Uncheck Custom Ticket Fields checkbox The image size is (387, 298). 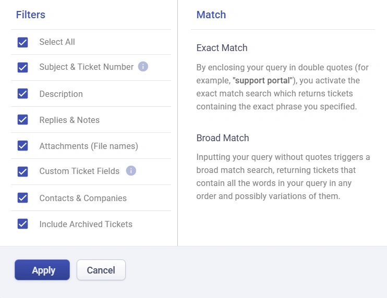pyautogui.click(x=23, y=171)
